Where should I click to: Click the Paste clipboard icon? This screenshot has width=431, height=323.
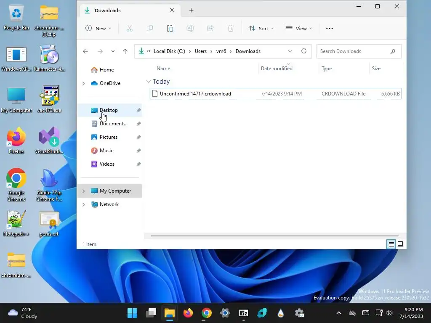(x=170, y=28)
